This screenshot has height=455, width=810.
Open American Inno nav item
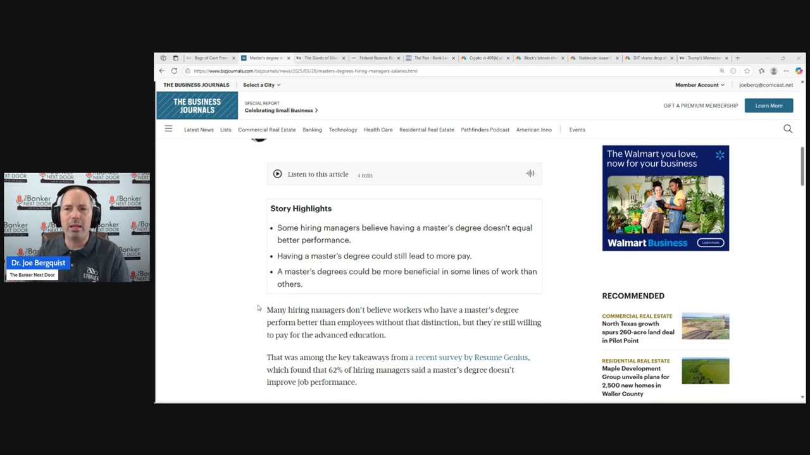(534, 130)
